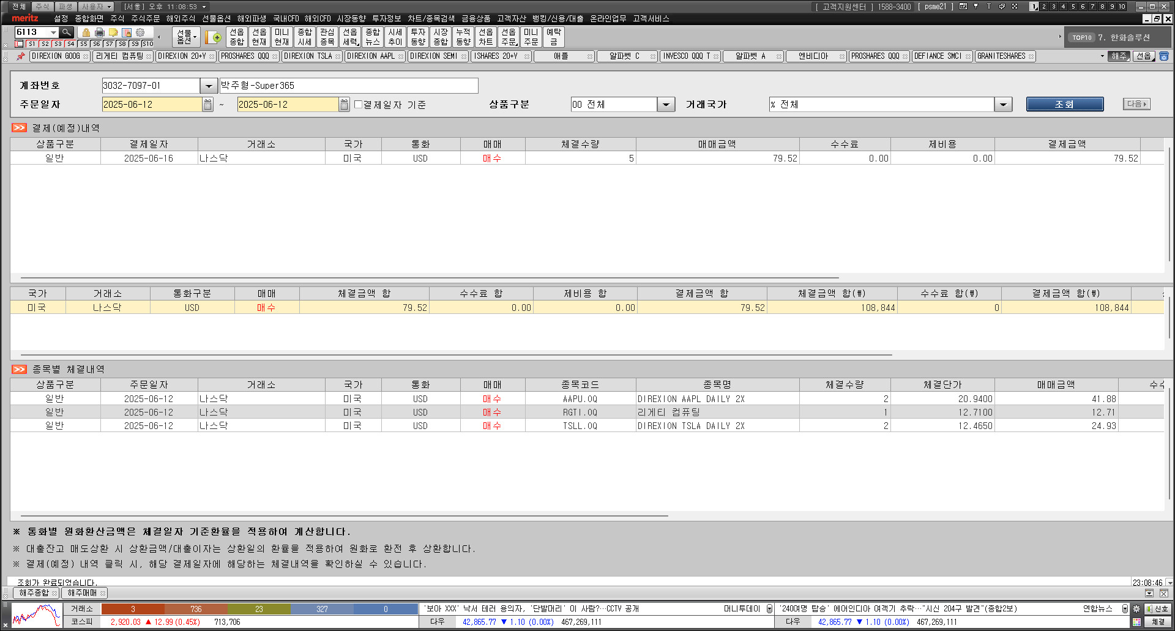1175x631 pixels.
Task: Click the magnifier search icon beside 6113
Action: pyautogui.click(x=67, y=32)
